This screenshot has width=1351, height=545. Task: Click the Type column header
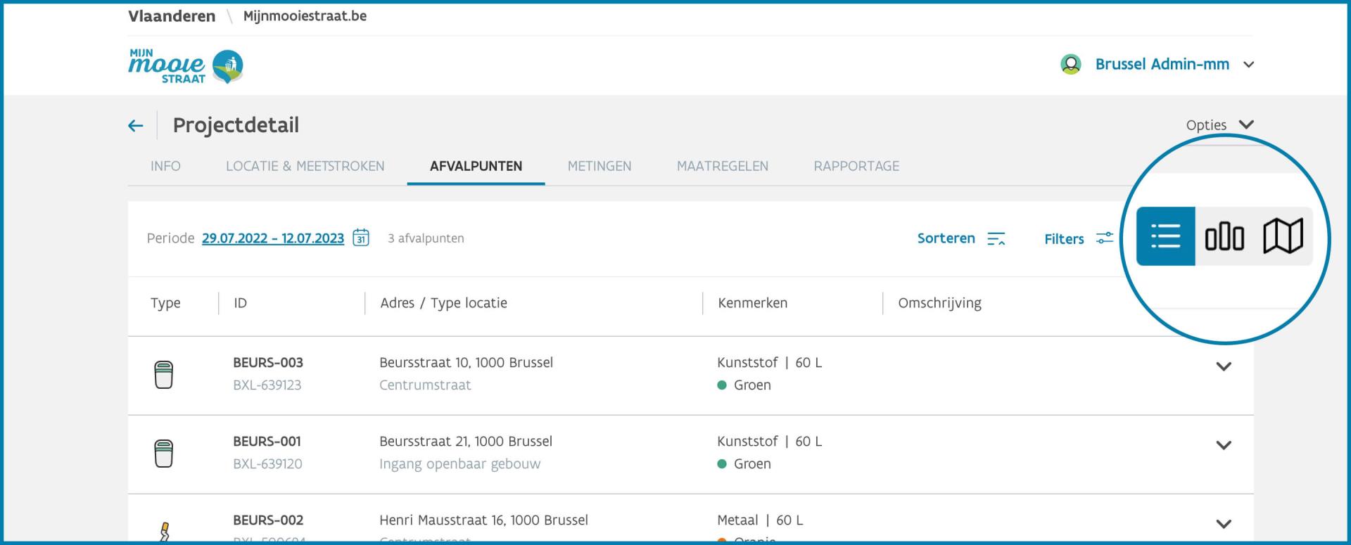(165, 303)
